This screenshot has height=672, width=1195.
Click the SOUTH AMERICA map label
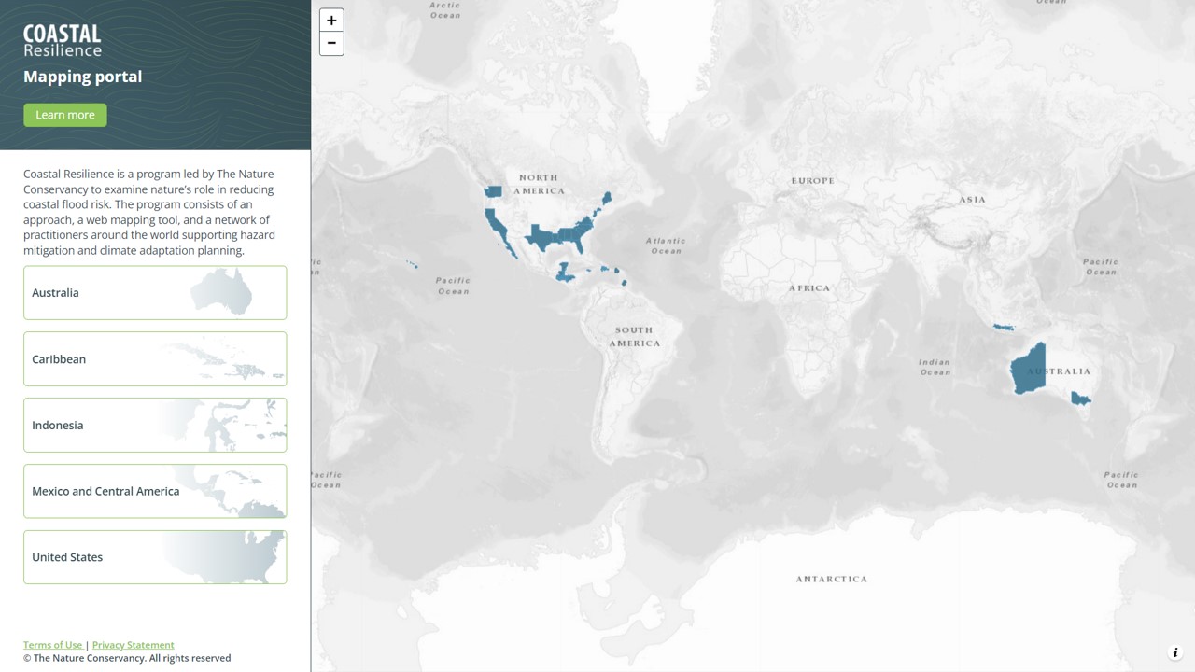[x=635, y=337]
